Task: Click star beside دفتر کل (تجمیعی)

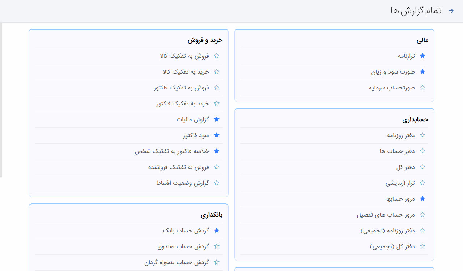Action: (422, 246)
